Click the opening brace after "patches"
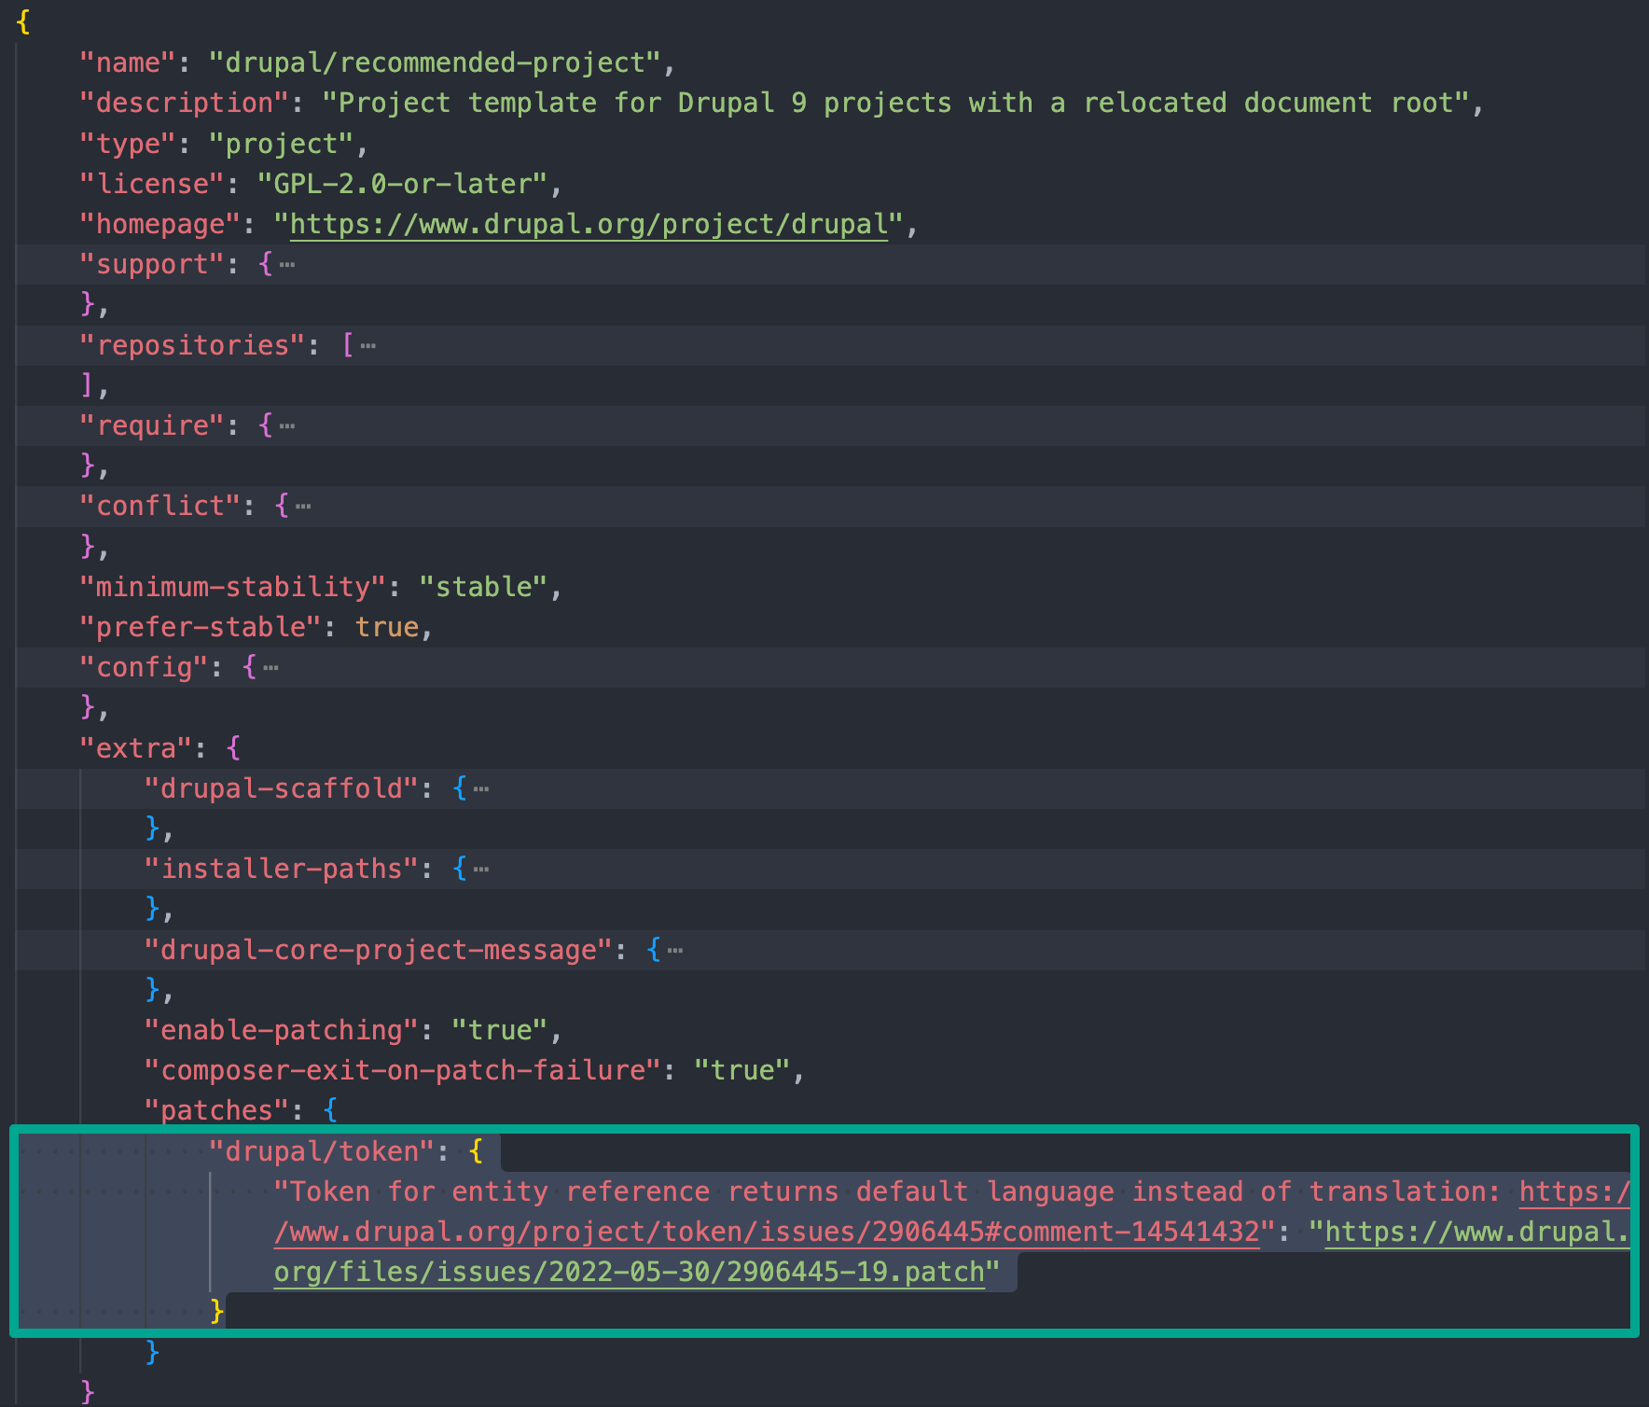1649x1407 pixels. coord(330,1111)
